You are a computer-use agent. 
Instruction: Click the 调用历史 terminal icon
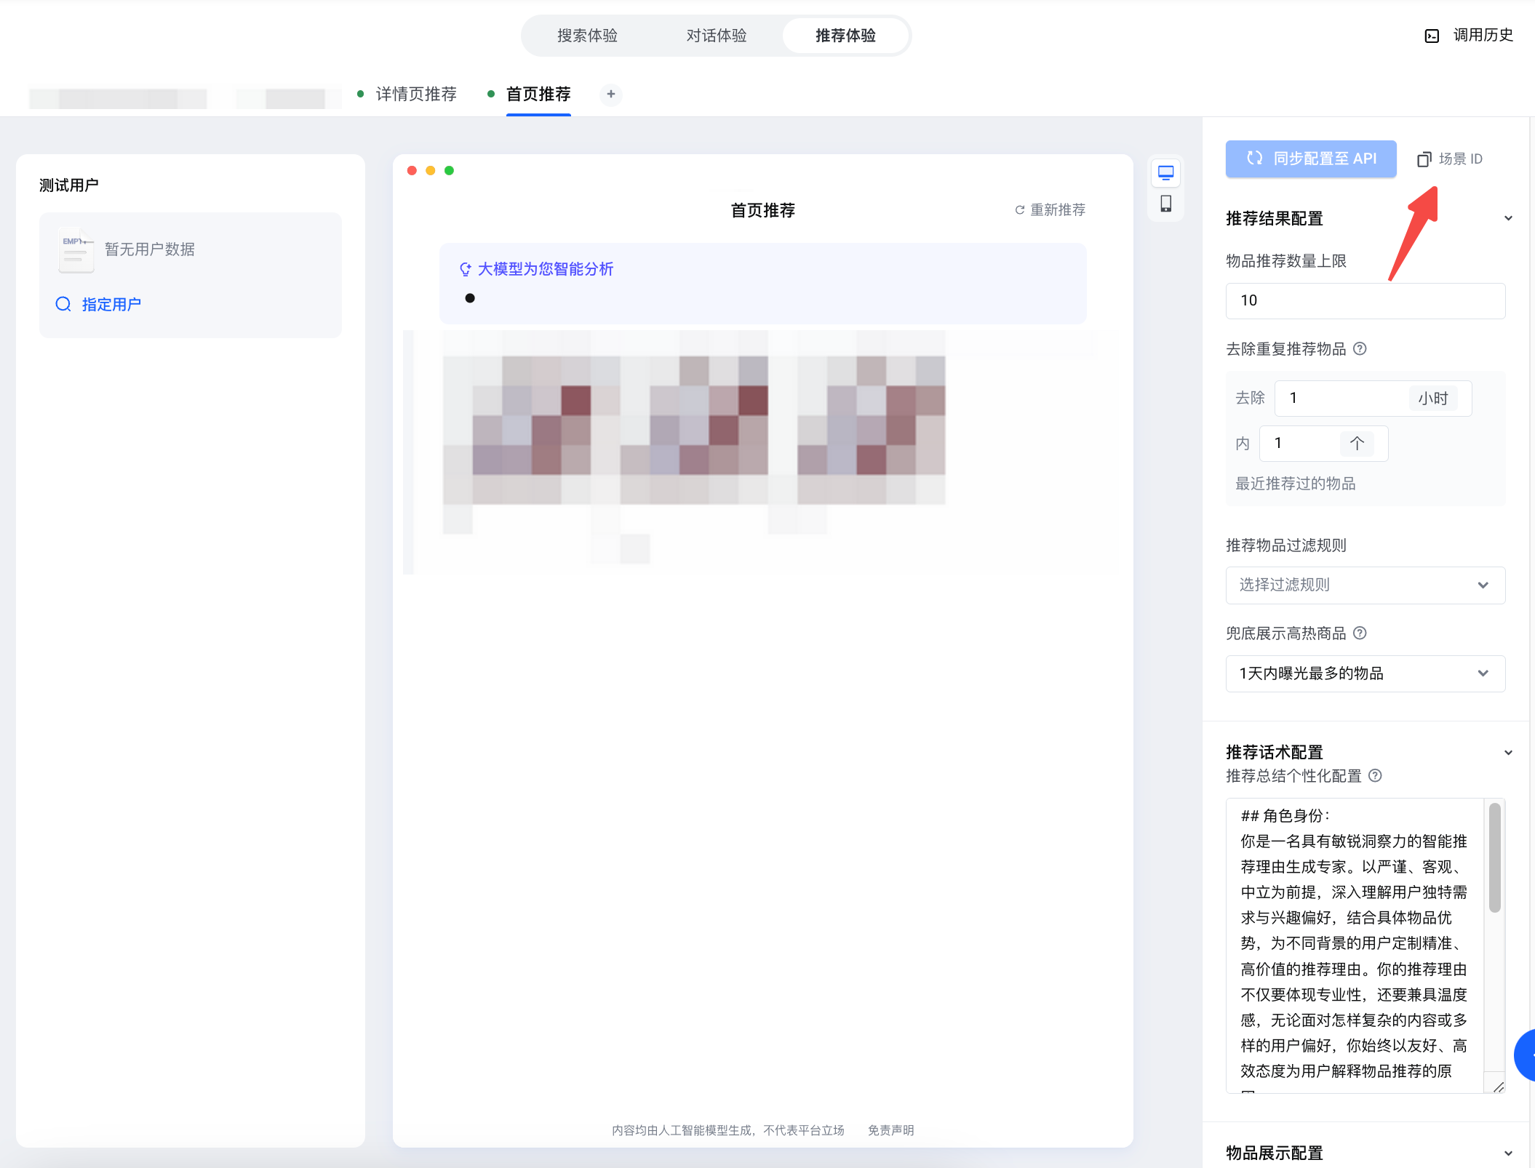1432,36
